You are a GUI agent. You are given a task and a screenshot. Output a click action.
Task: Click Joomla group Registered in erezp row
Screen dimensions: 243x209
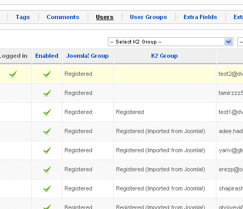coord(78,169)
